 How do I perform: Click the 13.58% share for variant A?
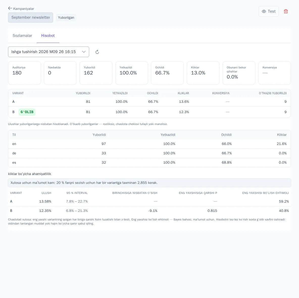[45, 201]
